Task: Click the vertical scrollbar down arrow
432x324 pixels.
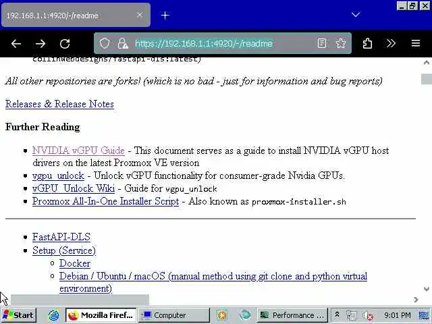Action: point(426,289)
